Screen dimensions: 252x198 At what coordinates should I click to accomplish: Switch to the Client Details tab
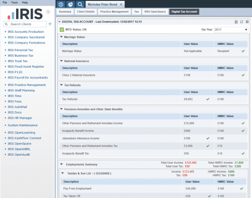(86, 12)
